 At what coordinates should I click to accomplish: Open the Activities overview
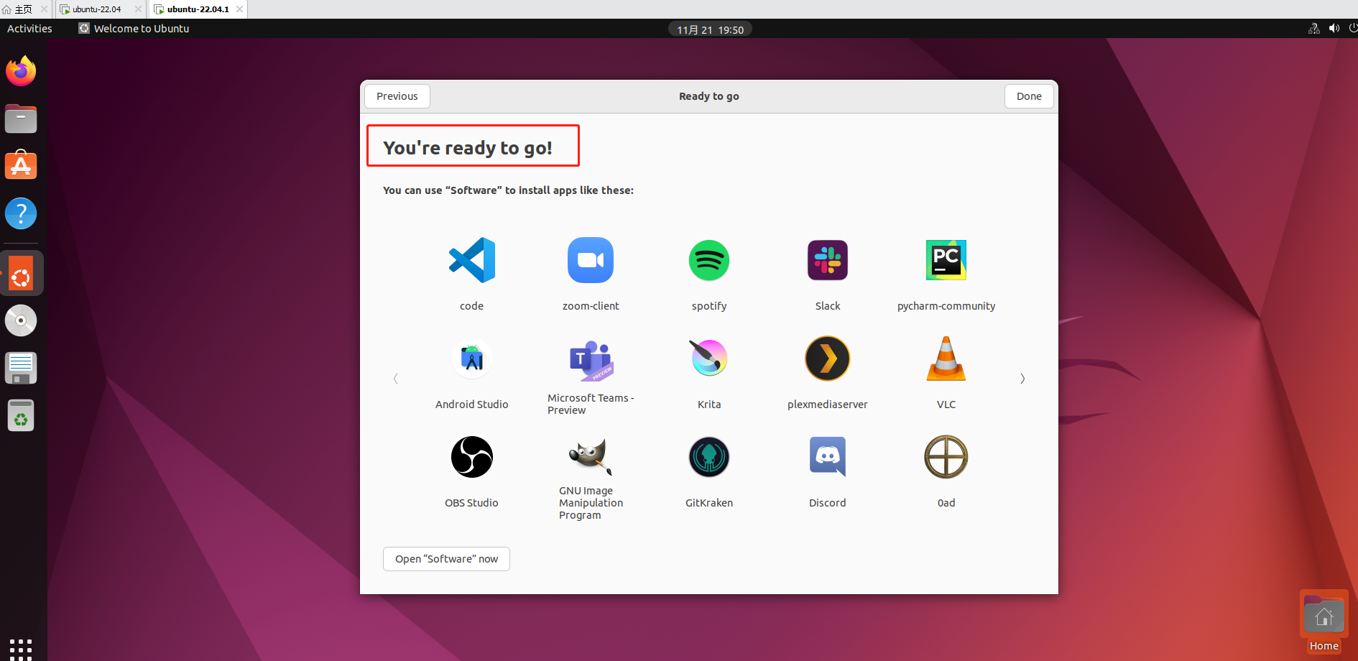(x=29, y=29)
